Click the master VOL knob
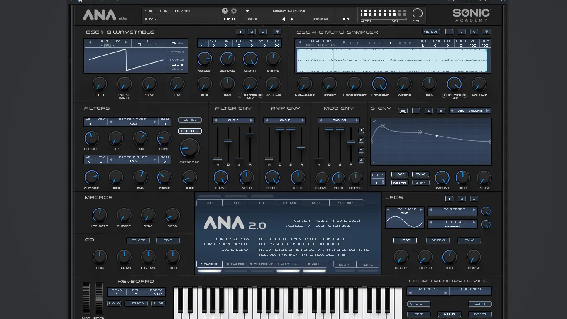Image resolution: width=567 pixels, height=319 pixels. tap(417, 13)
